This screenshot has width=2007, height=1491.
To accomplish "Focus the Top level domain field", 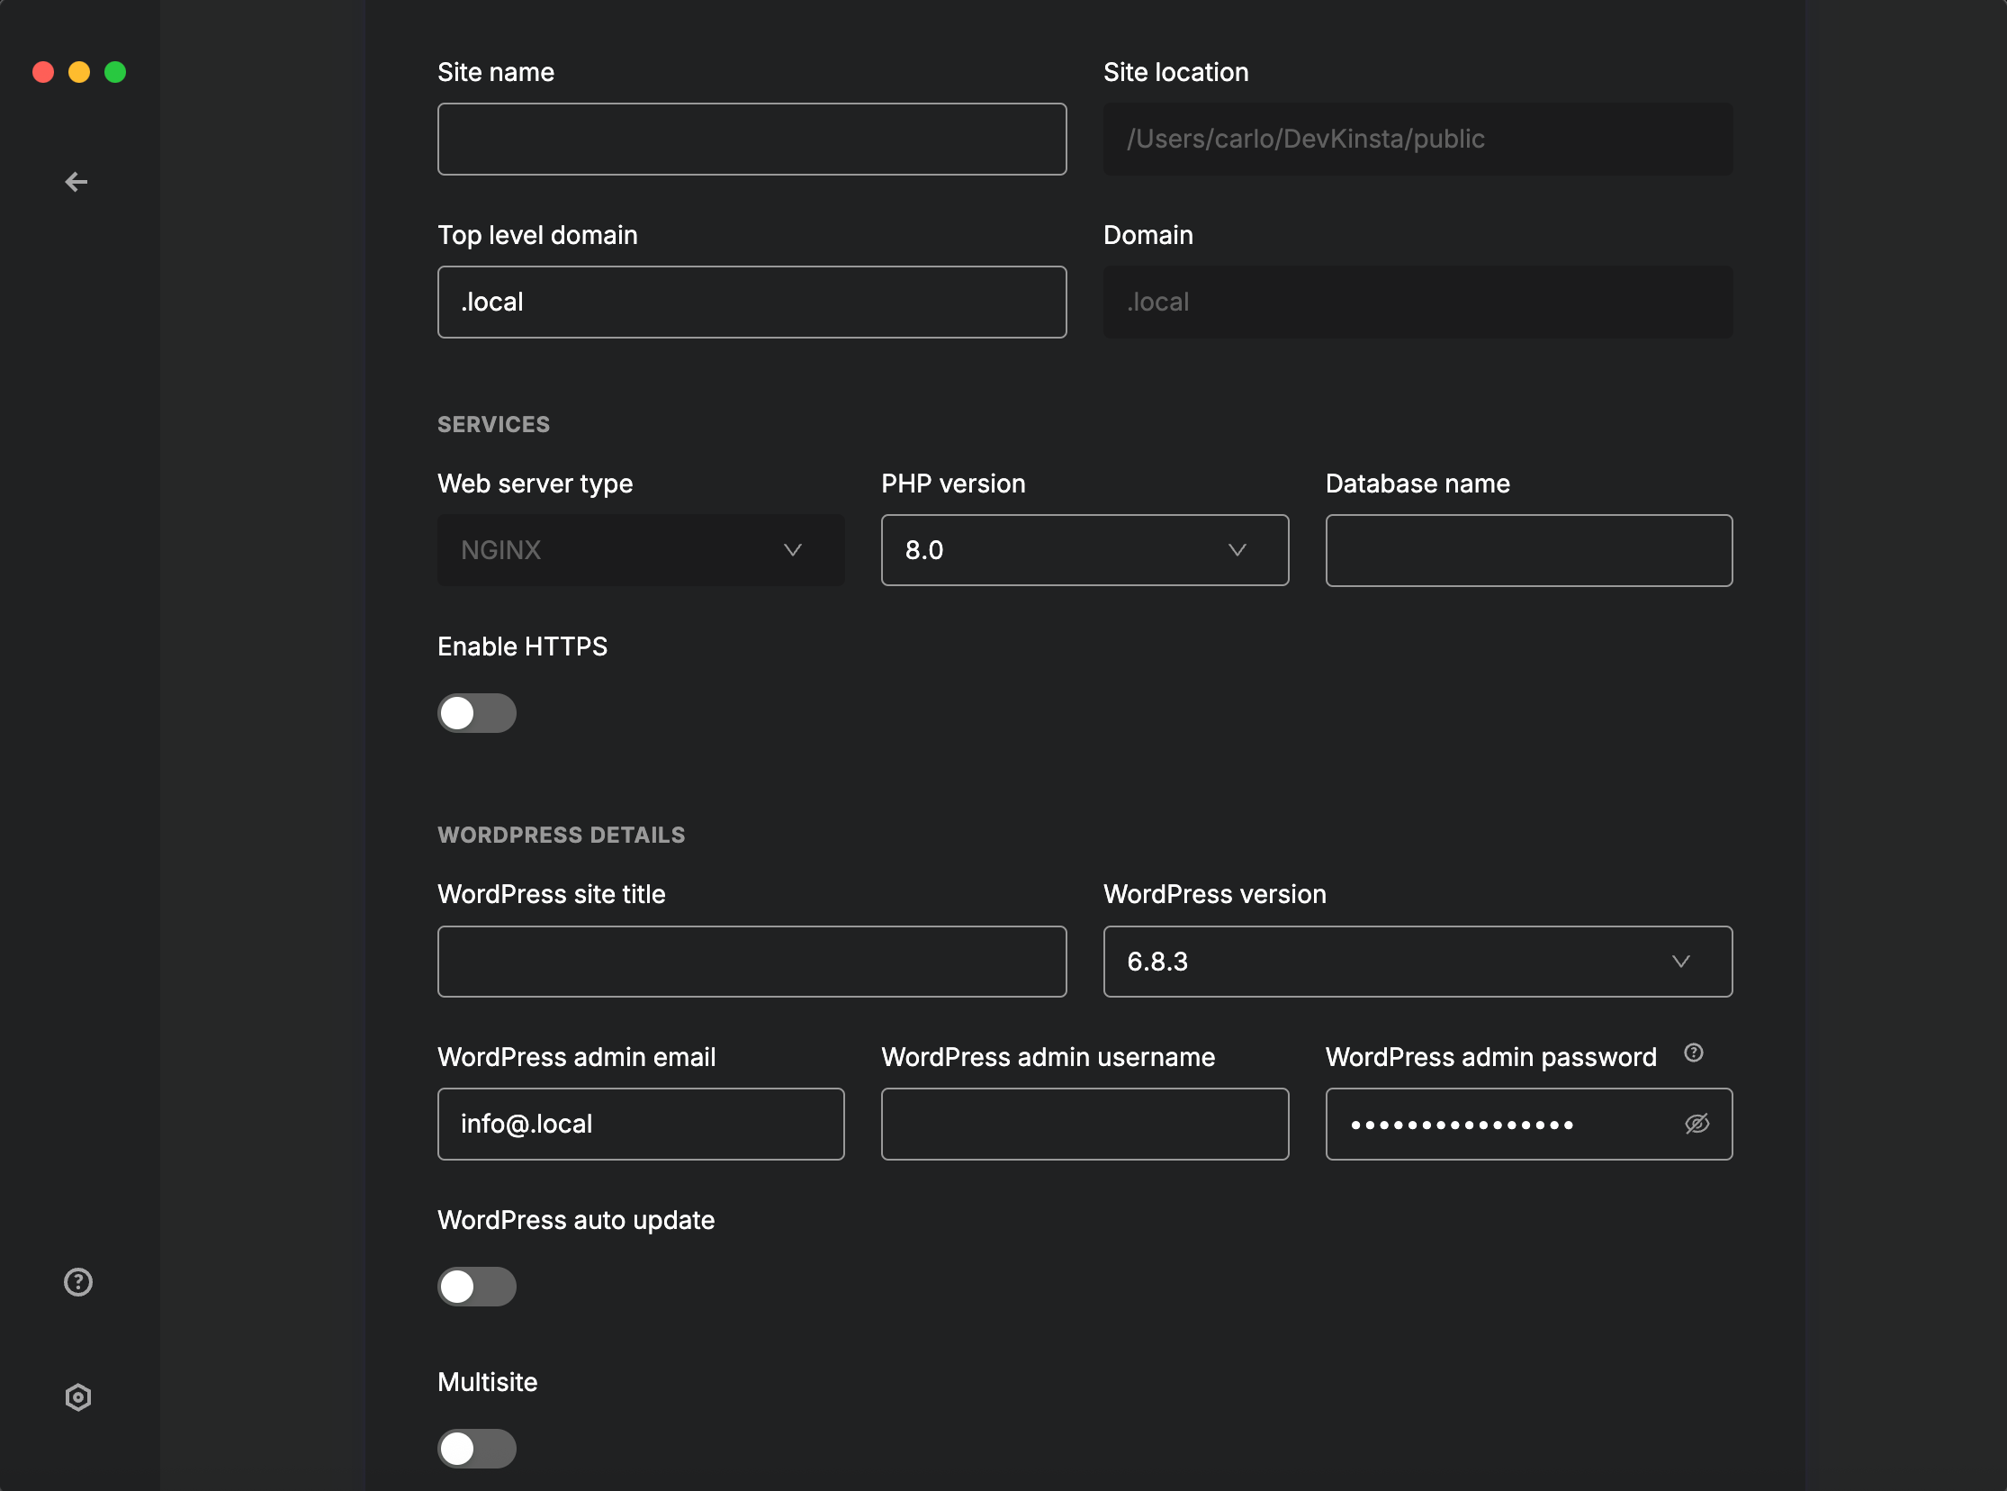I will 751,302.
